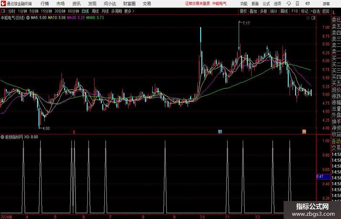341x219 pixels.
Task: Click the 0.47 highlighted axis value
Action: (323, 177)
